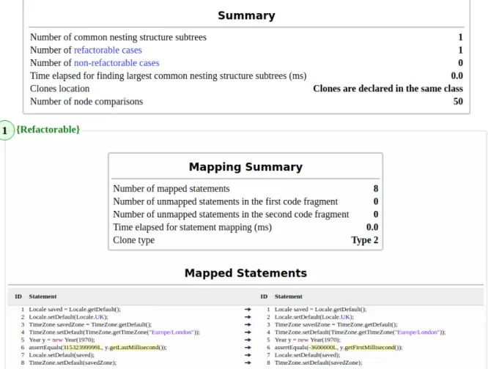Image resolution: width=488 pixels, height=369 pixels.
Task: Click the mapping arrow for statement 2
Action: click(248, 317)
